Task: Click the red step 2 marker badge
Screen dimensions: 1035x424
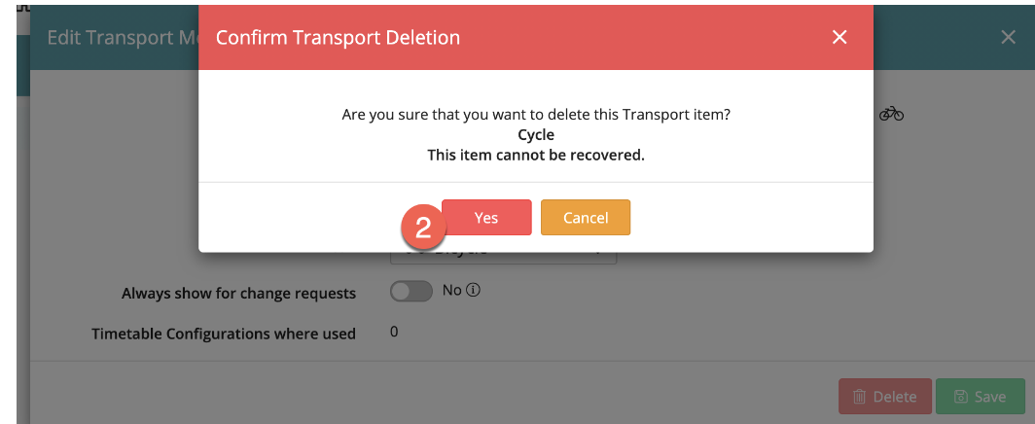Action: click(423, 230)
